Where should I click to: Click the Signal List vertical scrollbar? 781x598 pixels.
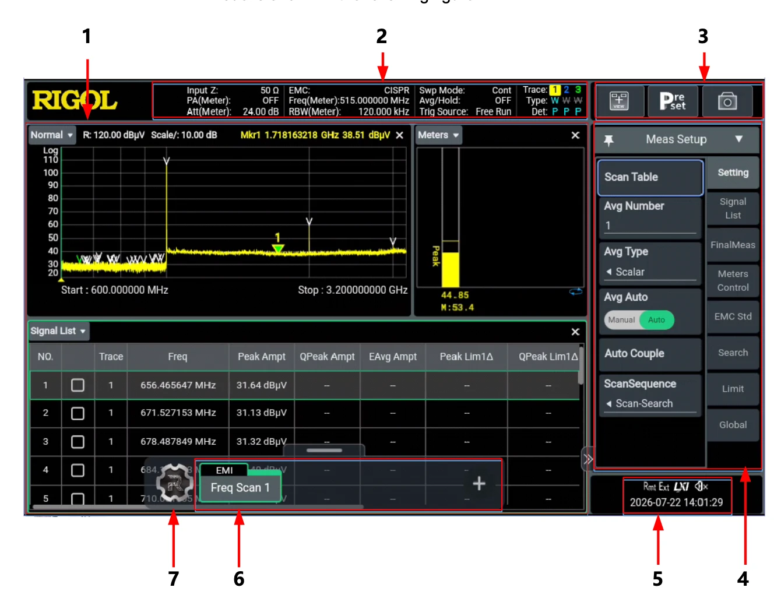click(x=581, y=366)
